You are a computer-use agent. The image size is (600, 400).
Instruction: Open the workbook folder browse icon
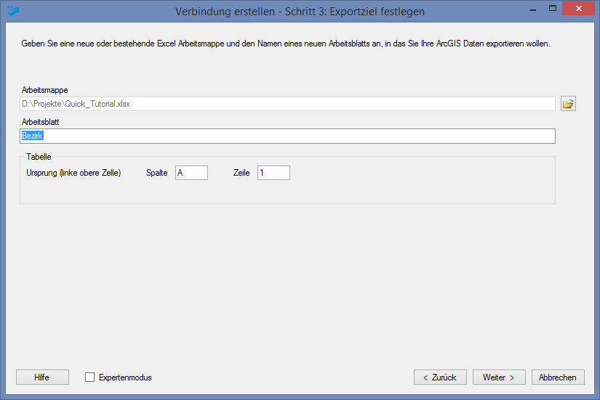coord(568,104)
